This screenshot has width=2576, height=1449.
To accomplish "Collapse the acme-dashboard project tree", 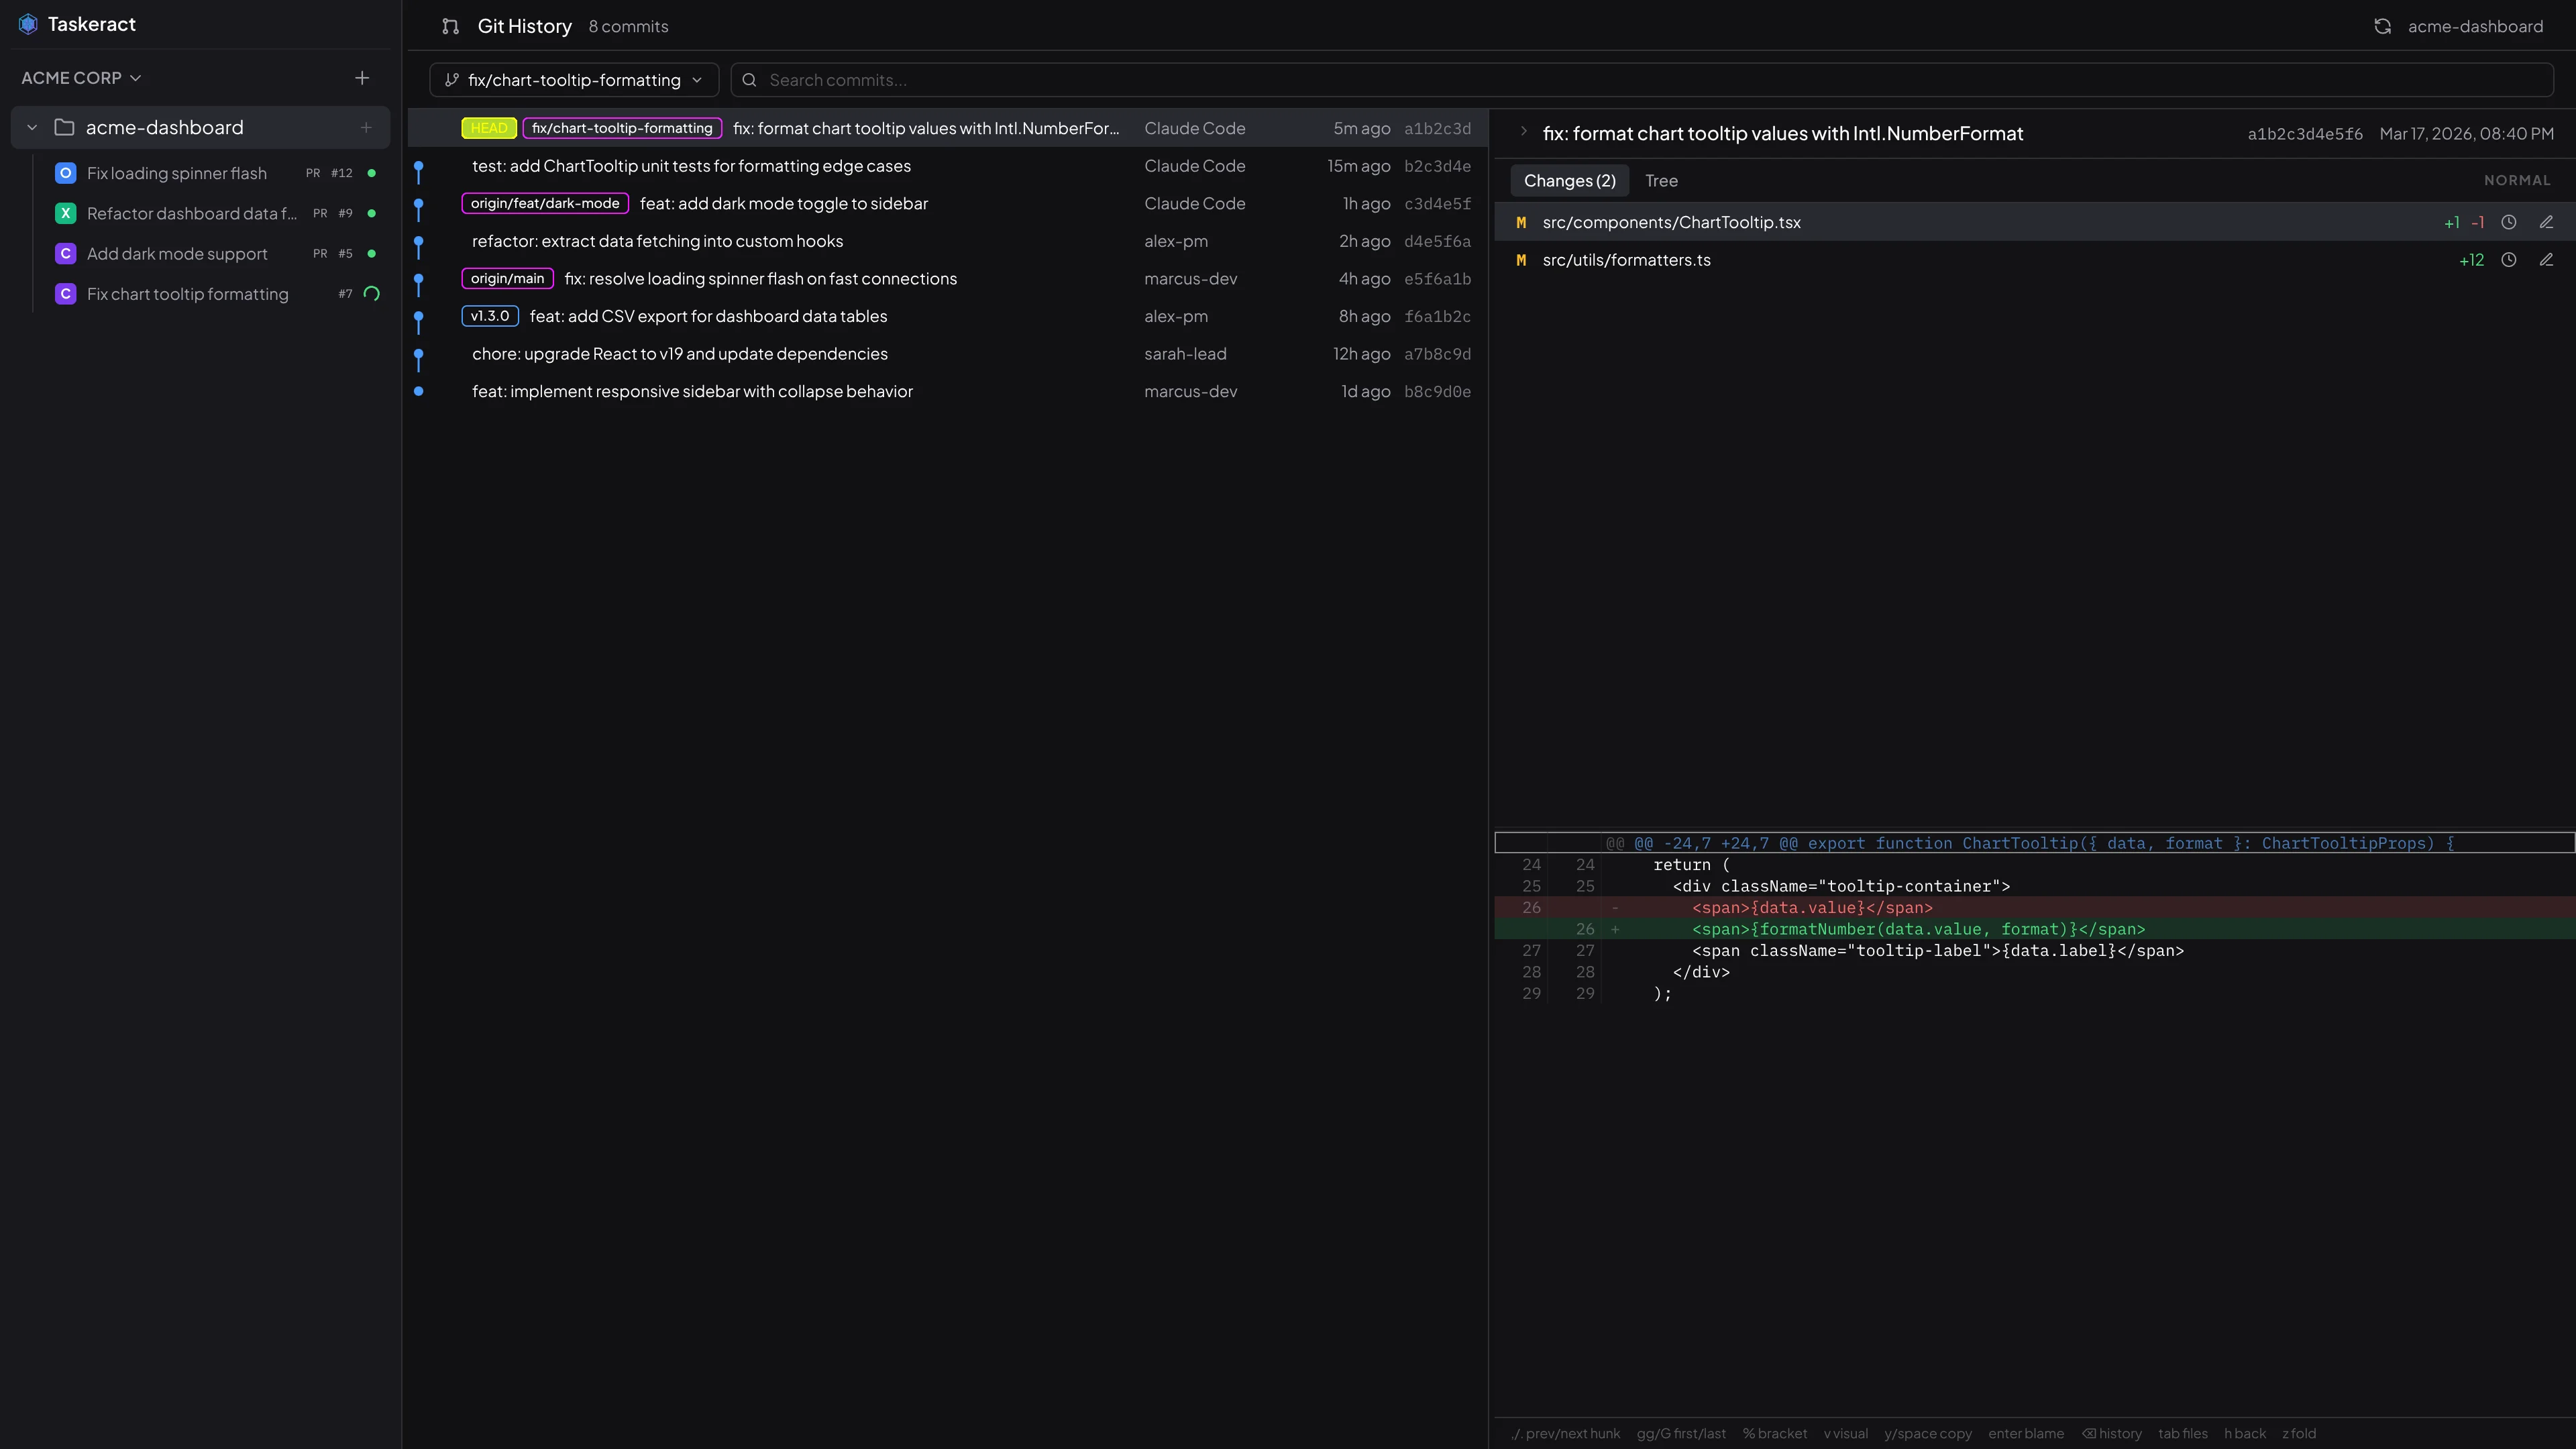I will [x=31, y=127].
